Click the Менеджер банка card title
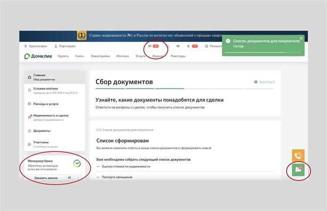Screen dimensions: 327x211 tap(40, 161)
